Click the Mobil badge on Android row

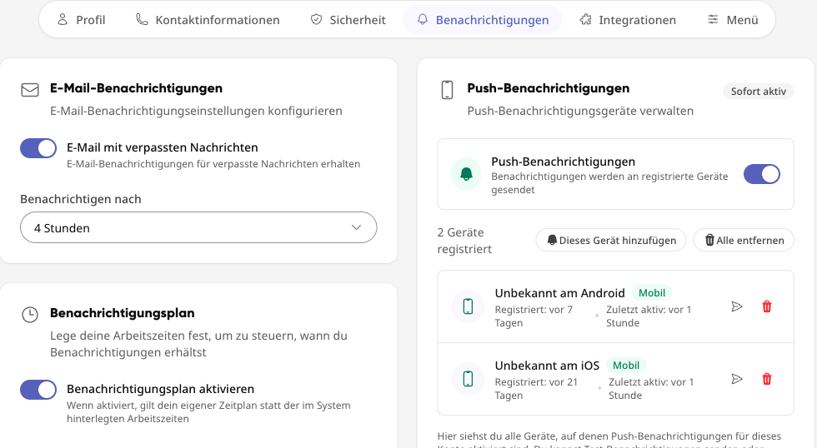tap(652, 293)
